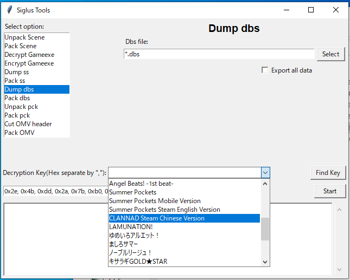Click the dropdown list scrollbar thumb

(x=265, y=229)
